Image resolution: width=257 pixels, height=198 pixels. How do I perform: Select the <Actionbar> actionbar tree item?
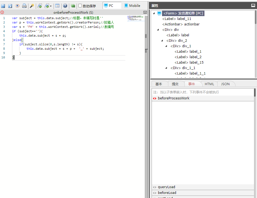click(x=181, y=24)
